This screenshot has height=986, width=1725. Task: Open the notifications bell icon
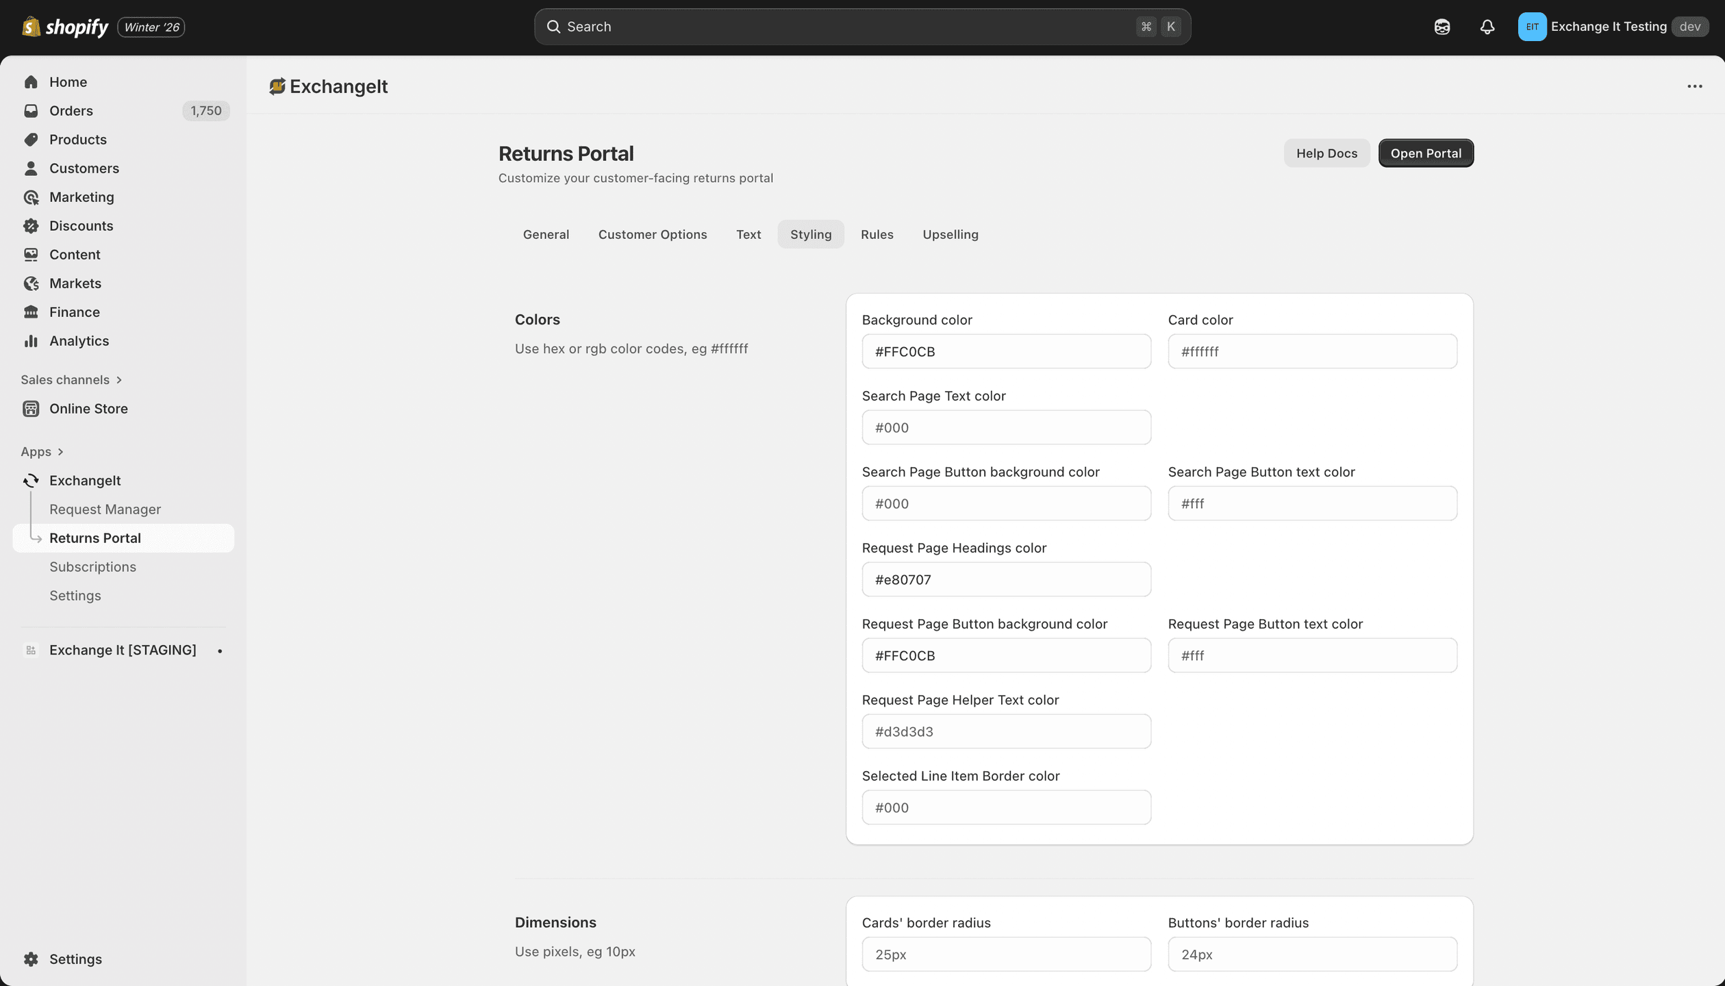(x=1487, y=27)
